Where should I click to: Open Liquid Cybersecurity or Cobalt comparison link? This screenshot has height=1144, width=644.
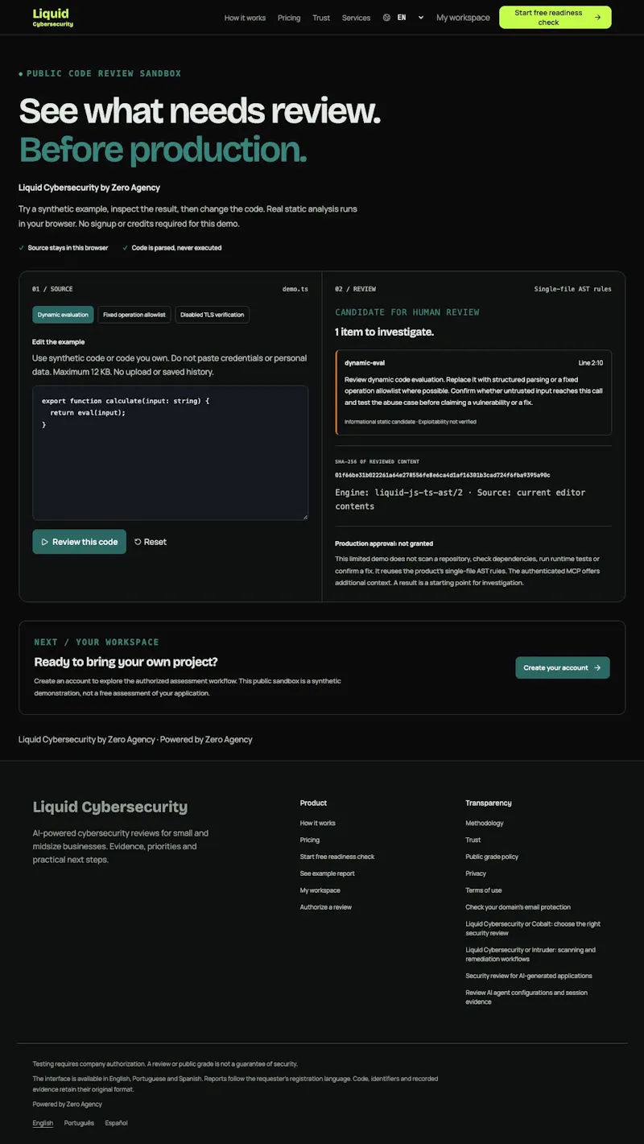coord(533,928)
